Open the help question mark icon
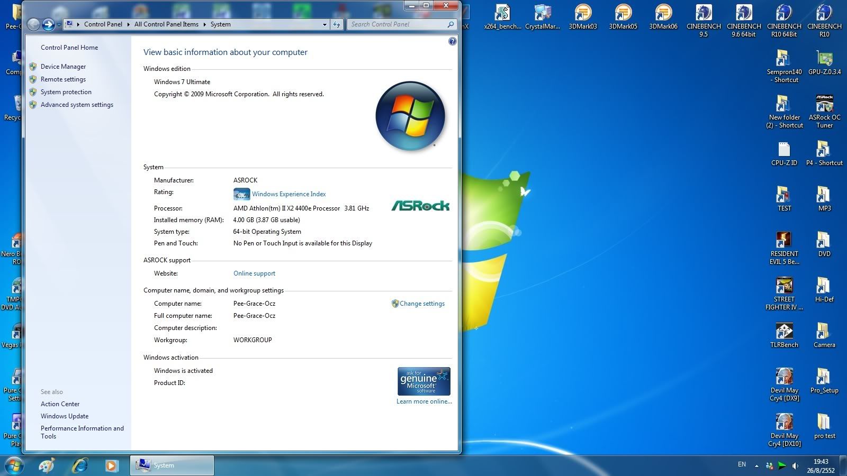847x476 pixels. (x=452, y=41)
